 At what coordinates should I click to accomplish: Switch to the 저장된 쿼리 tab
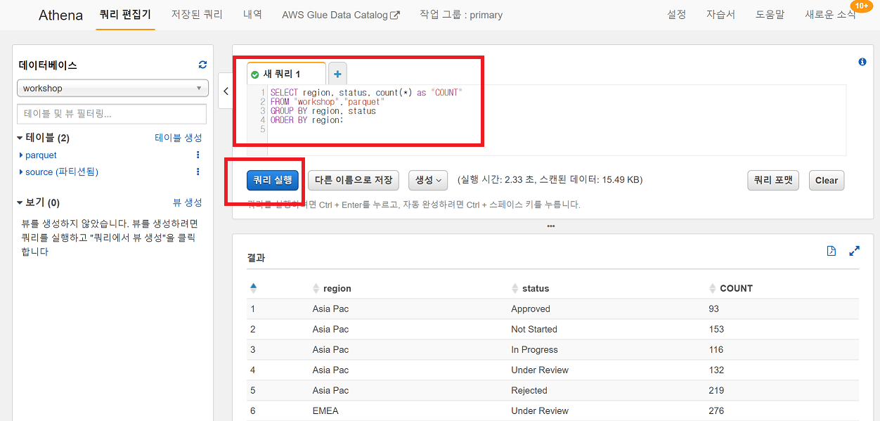[197, 15]
